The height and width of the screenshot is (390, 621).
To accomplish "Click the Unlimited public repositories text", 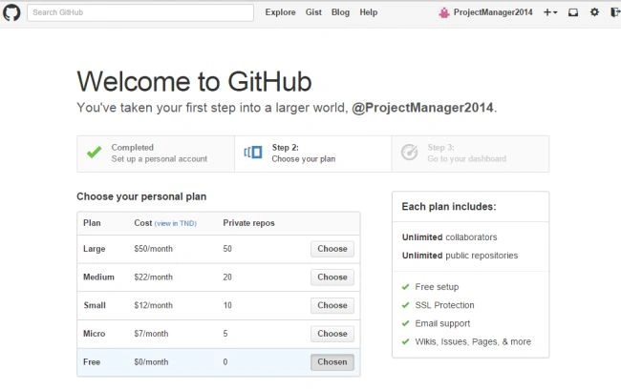I will pyautogui.click(x=460, y=256).
